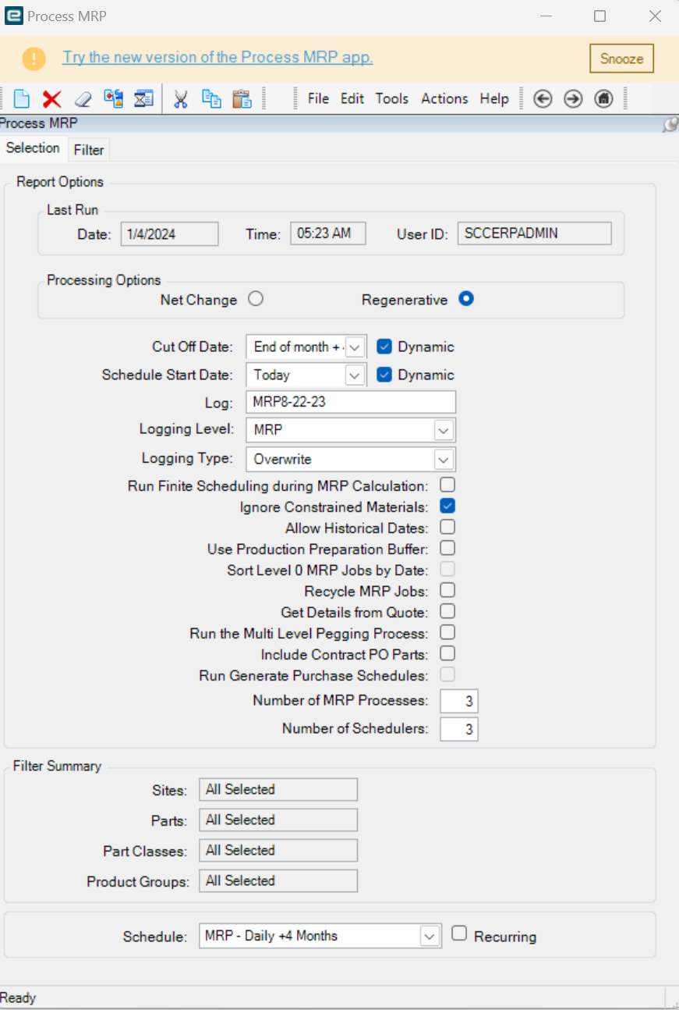The width and height of the screenshot is (679, 1010).
Task: Switch to the Filter tab
Action: point(89,150)
